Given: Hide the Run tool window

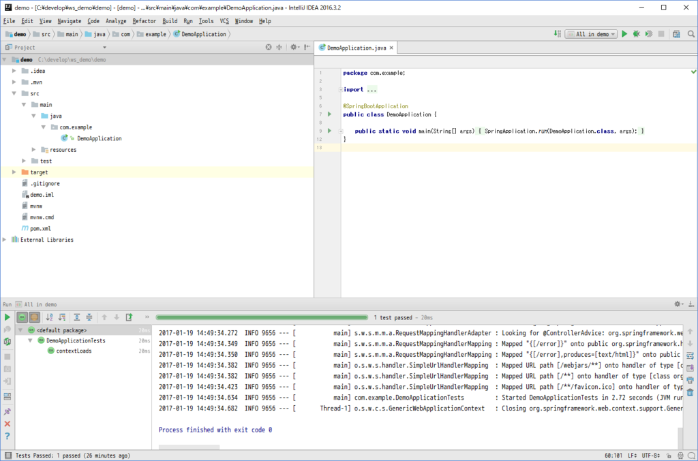Looking at the screenshot, I should pyautogui.click(x=691, y=304).
